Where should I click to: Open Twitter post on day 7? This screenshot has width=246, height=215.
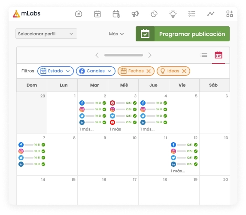coord(32,158)
